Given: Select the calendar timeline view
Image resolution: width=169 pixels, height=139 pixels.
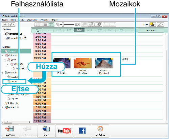Looking at the screenshot, I should pos(51,25).
